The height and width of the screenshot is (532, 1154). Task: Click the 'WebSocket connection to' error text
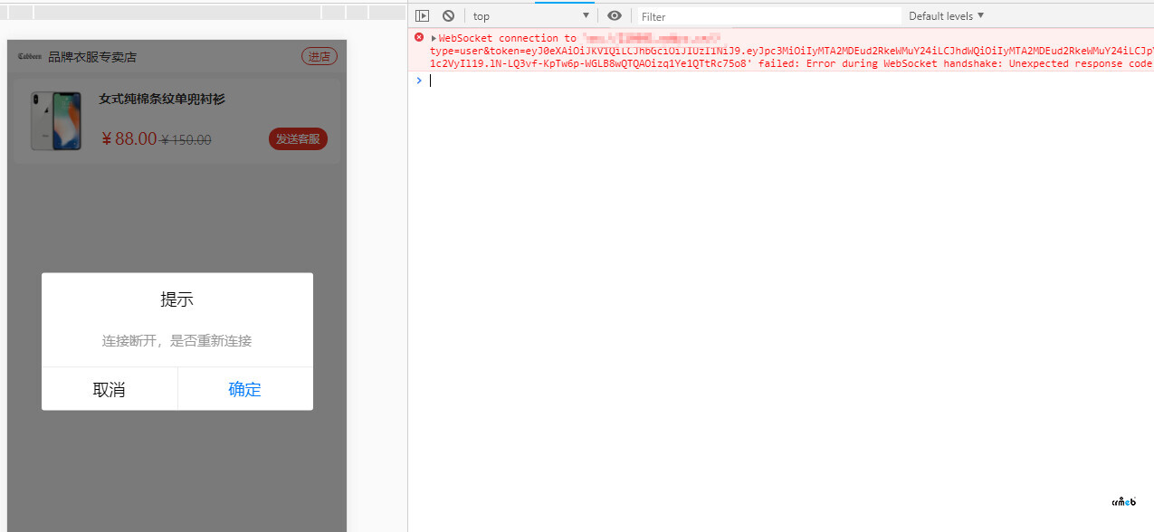pos(507,38)
